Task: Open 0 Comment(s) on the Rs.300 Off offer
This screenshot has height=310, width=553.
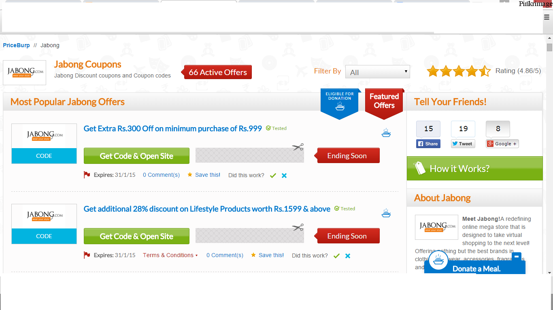Action: [x=161, y=175]
